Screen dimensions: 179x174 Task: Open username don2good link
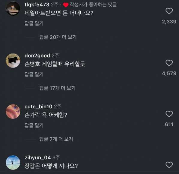click(37, 55)
